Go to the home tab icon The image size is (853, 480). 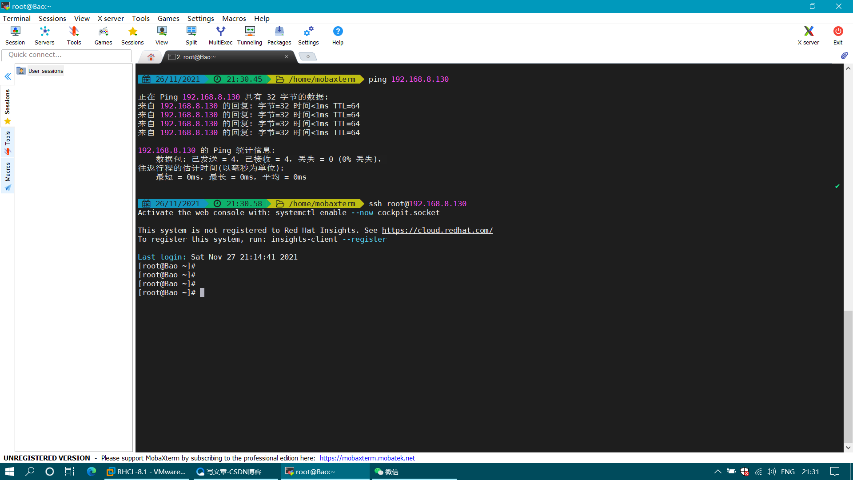click(x=151, y=57)
